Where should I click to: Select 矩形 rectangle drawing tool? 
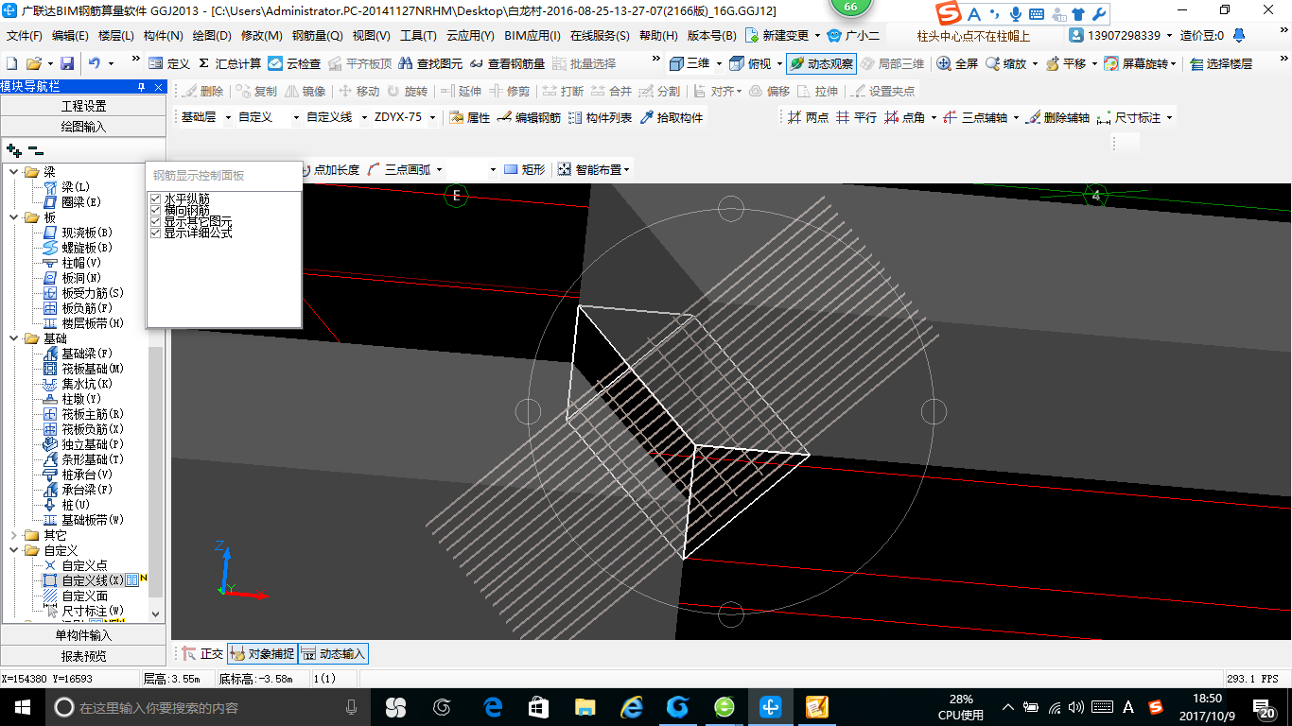click(x=524, y=169)
